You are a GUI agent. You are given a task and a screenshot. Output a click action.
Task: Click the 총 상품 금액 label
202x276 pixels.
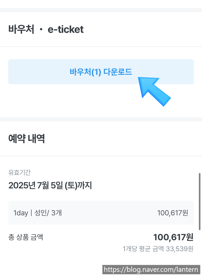pyautogui.click(x=26, y=237)
